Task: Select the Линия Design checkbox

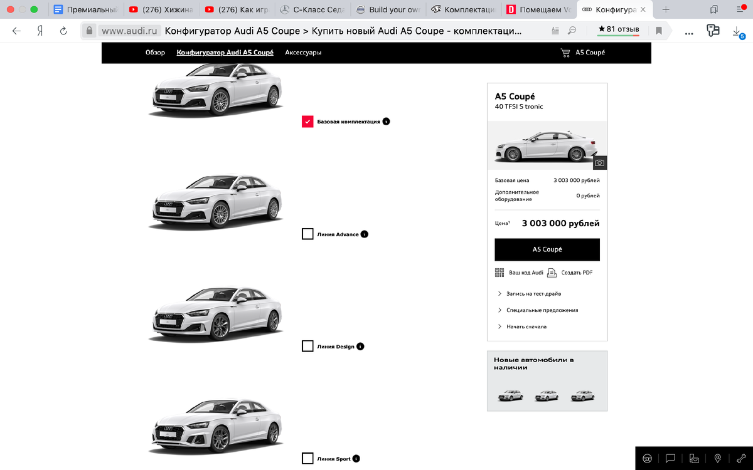Action: click(307, 346)
